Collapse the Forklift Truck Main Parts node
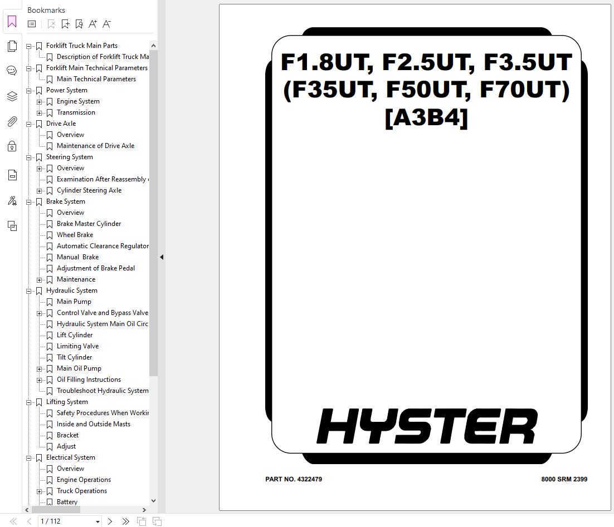 tap(28, 46)
